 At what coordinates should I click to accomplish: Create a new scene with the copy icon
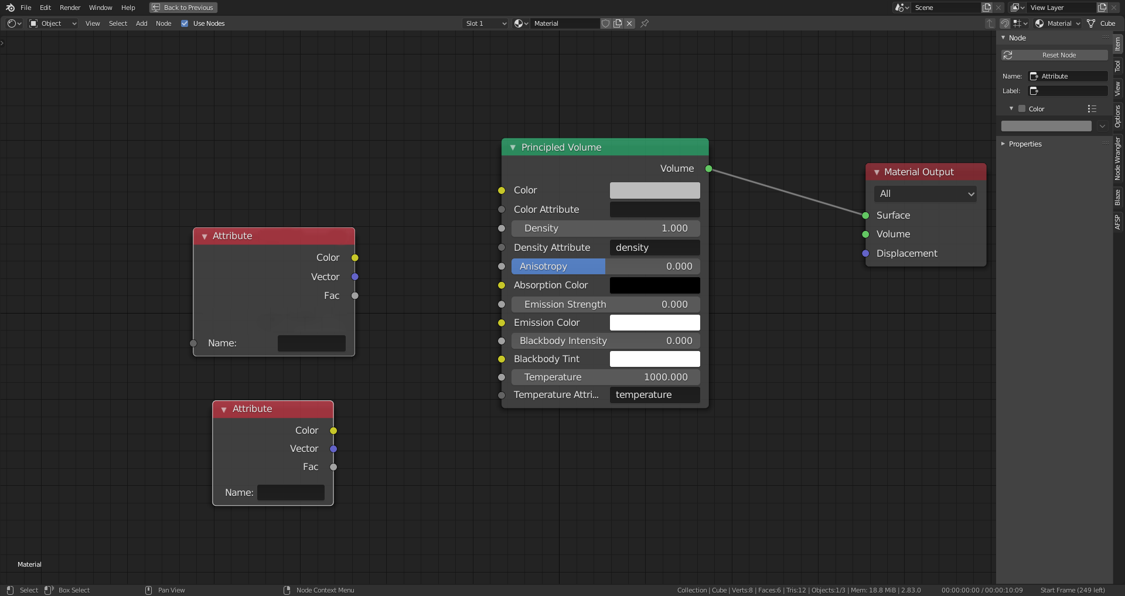pos(987,8)
